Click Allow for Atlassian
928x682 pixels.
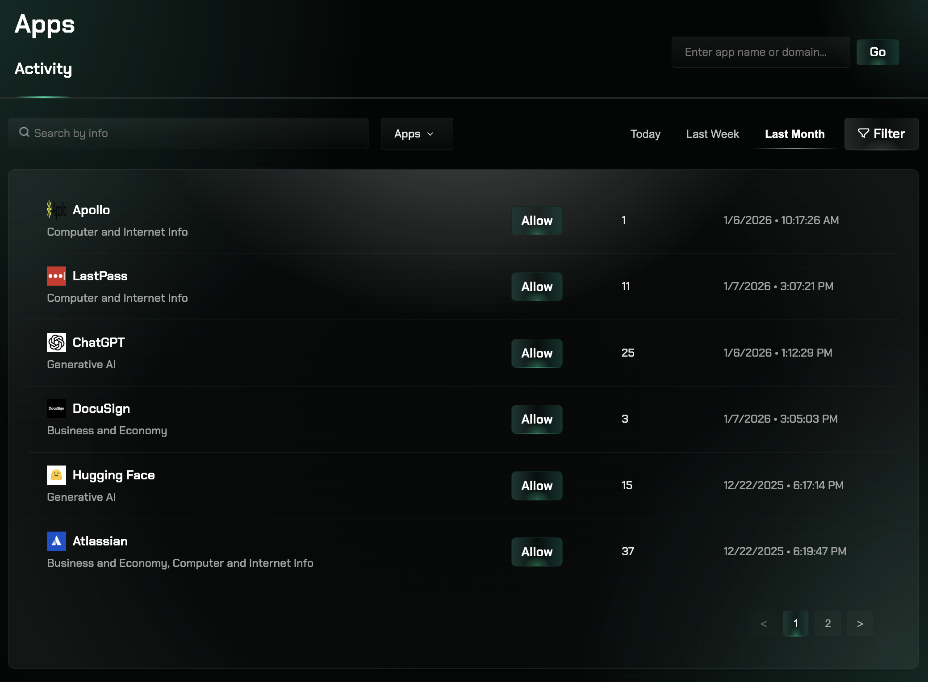(x=537, y=552)
